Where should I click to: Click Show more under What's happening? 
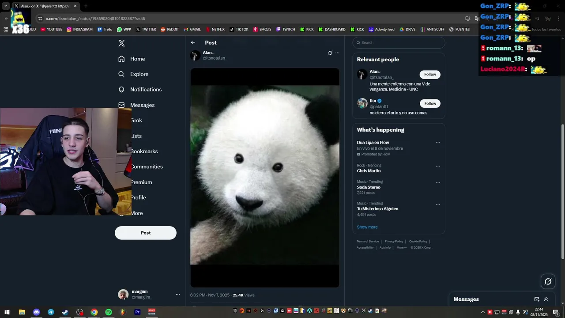click(x=367, y=227)
